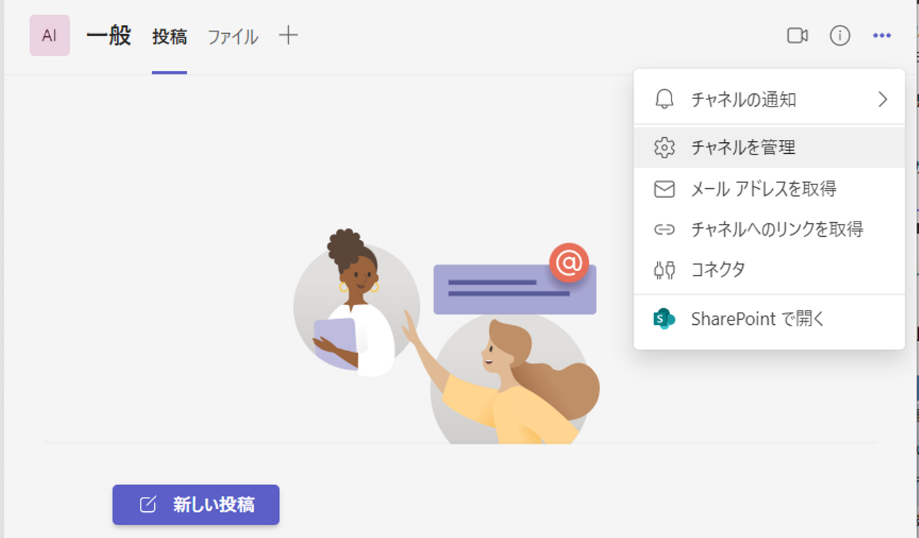The image size is (919, 538).
Task: Click the plug icon beside コネクタ
Action: tap(664, 270)
